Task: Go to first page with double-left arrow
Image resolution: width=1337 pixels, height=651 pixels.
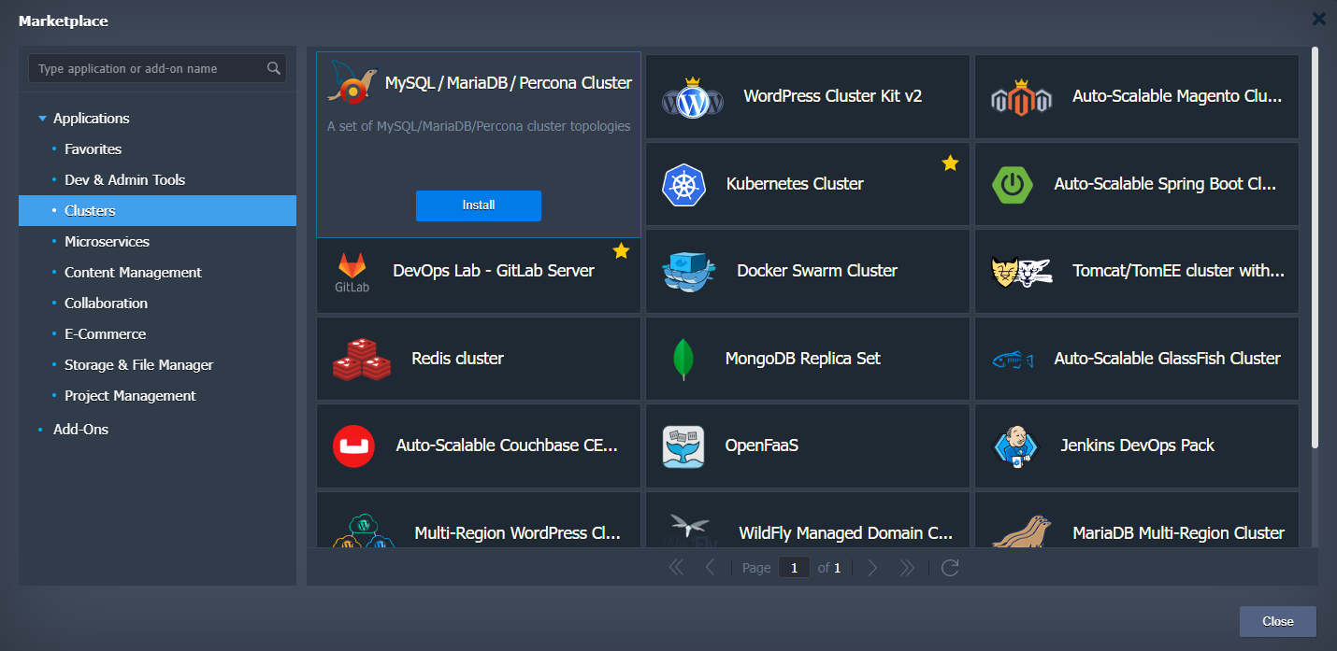Action: coord(676,568)
